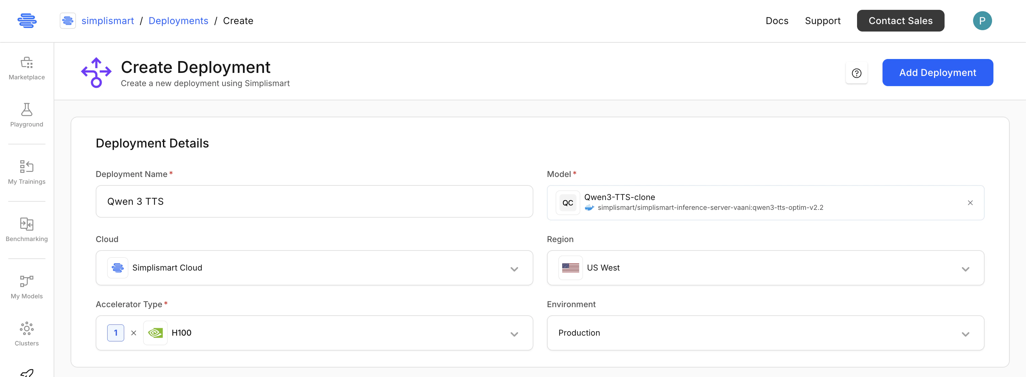The width and height of the screenshot is (1026, 377).
Task: Open the Accelerator Type H100 dropdown
Action: (x=514, y=334)
